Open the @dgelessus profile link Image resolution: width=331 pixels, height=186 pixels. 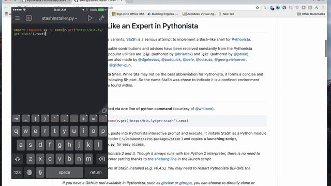pyautogui.click(x=148, y=60)
